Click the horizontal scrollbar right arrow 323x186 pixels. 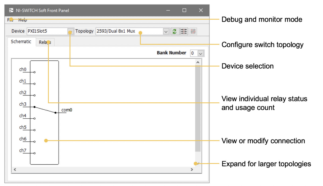click(192, 169)
